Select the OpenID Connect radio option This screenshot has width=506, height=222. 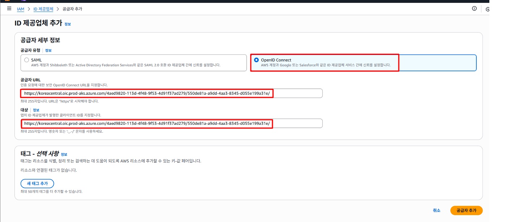pos(256,60)
